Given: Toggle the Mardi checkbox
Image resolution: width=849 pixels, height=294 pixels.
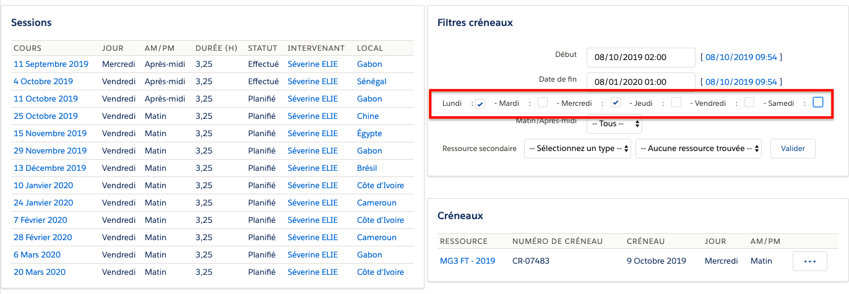Looking at the screenshot, I should pos(542,103).
